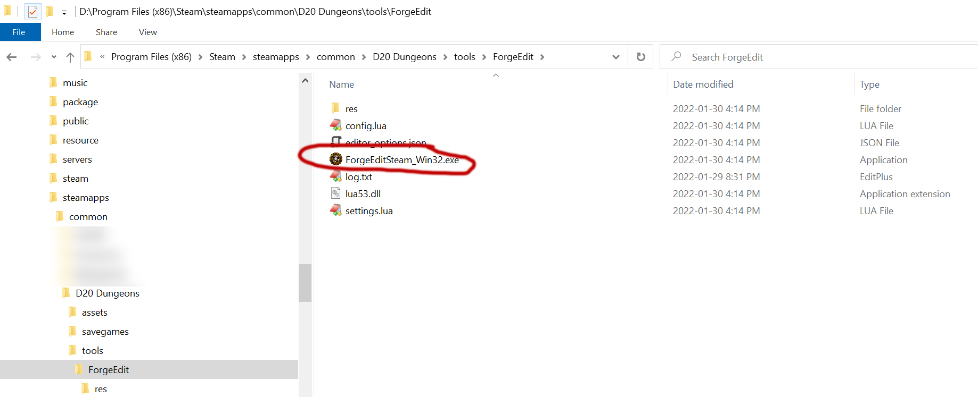The height and width of the screenshot is (397, 978).
Task: Select the package folder in tree
Action: 80,102
